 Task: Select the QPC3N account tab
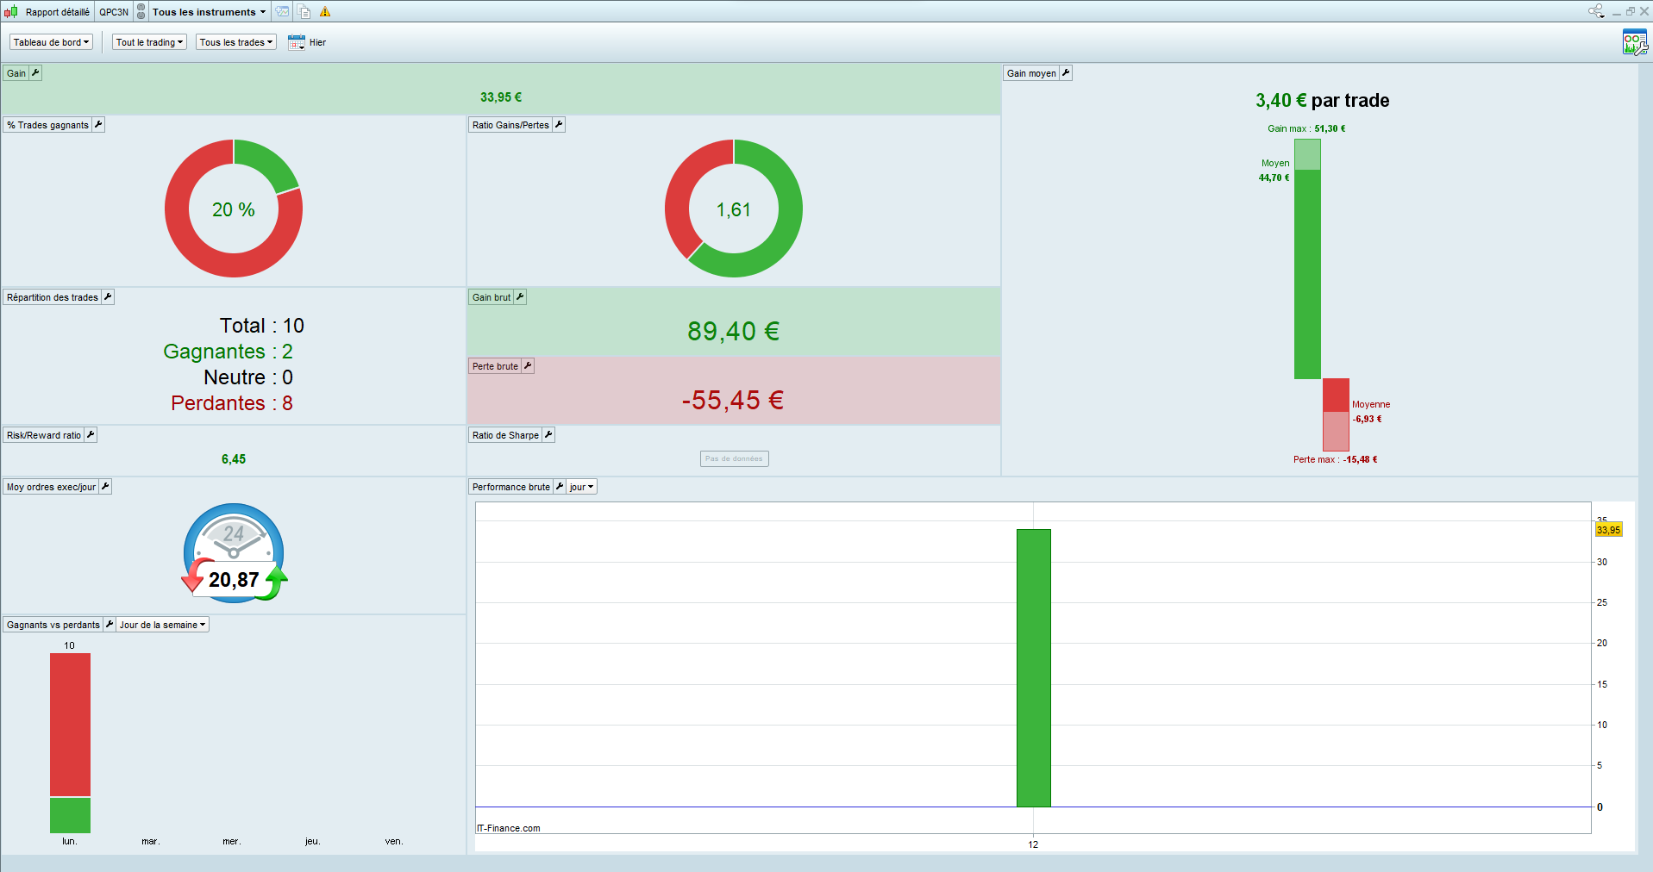(x=114, y=12)
